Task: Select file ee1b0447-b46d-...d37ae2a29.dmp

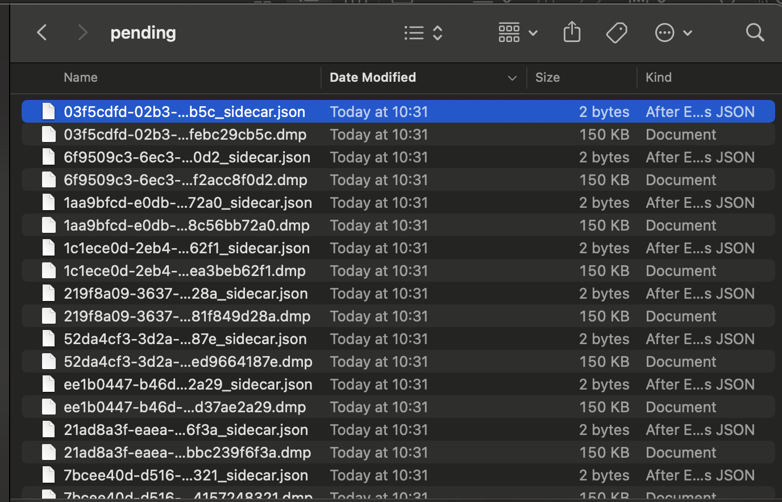Action: (x=398, y=407)
